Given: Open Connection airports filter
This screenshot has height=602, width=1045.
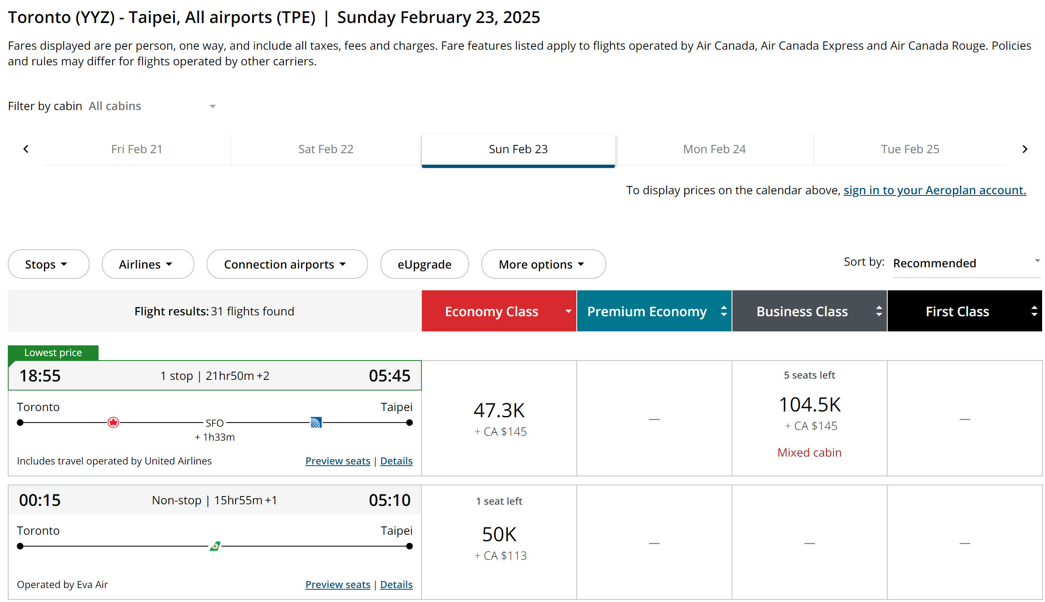Looking at the screenshot, I should (287, 264).
